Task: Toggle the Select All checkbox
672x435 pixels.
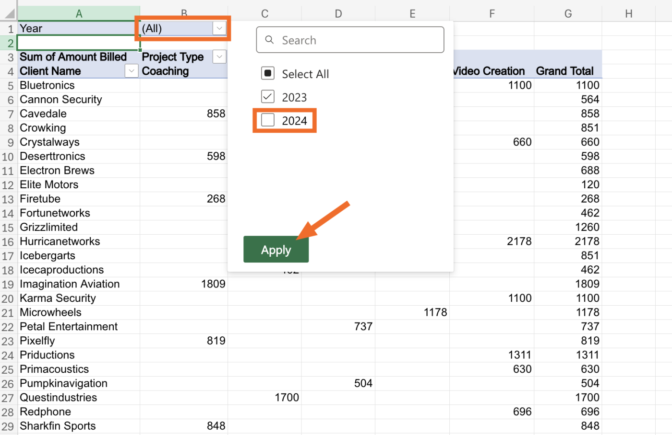Action: click(267, 73)
